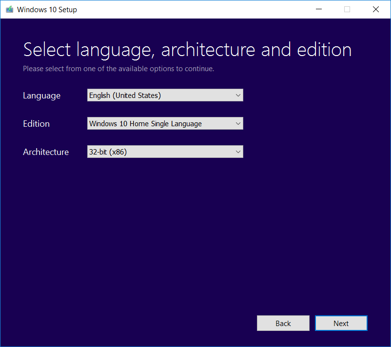
Task: Open the Architecture dropdown
Action: click(x=165, y=152)
